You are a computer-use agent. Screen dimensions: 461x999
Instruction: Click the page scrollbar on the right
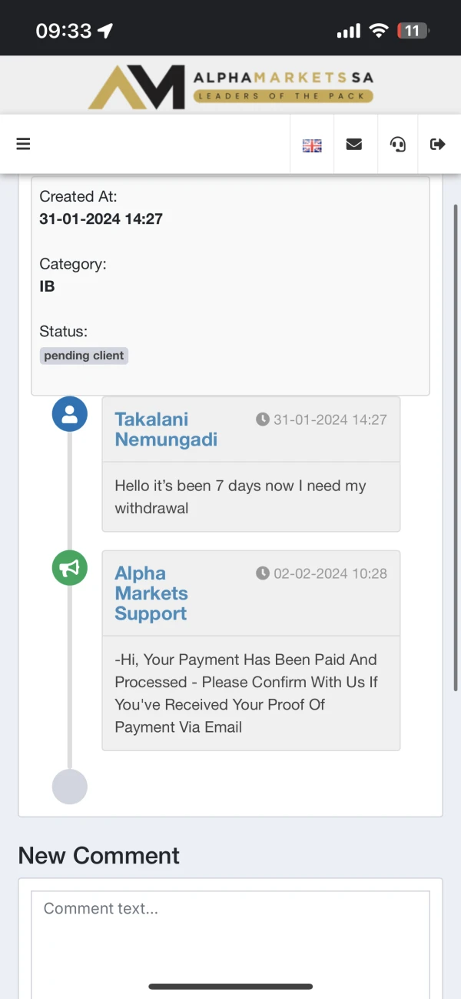click(x=456, y=446)
